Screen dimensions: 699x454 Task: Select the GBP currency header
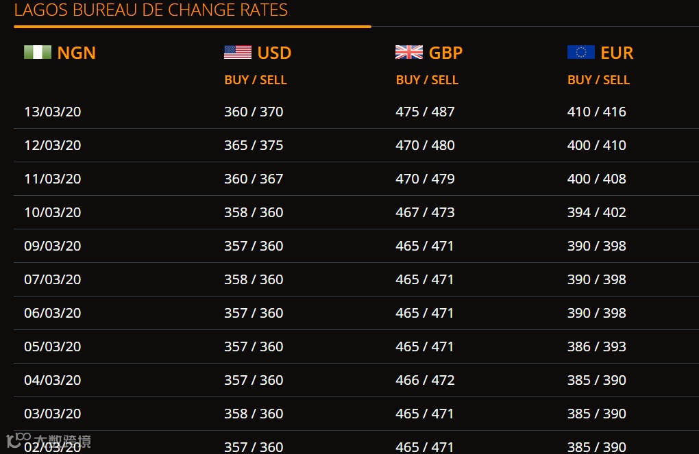click(x=446, y=53)
